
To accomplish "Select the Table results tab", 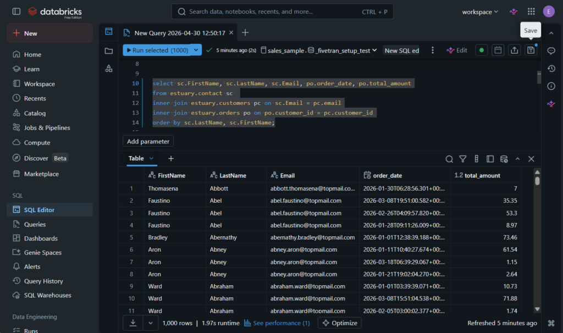I will (136, 158).
